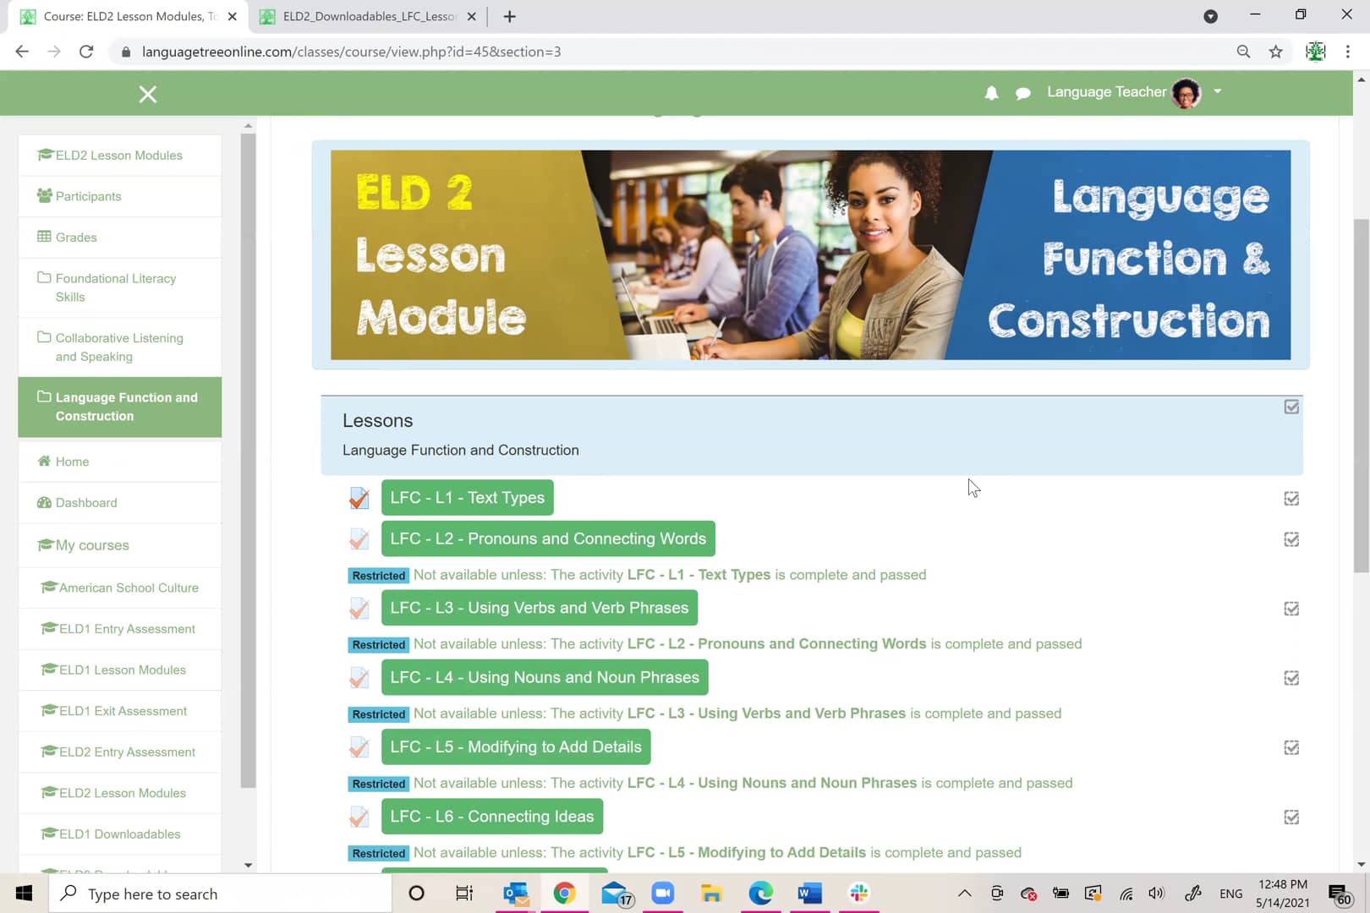Reload the page in Chrome
The image size is (1370, 913).
[86, 52]
